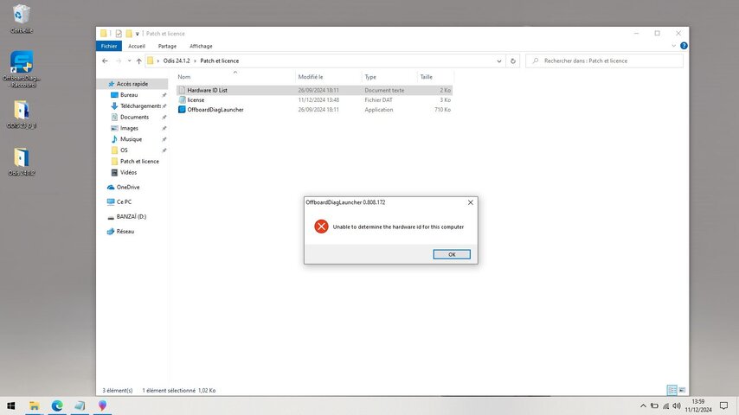Open Images in the navigation pane

click(x=129, y=128)
